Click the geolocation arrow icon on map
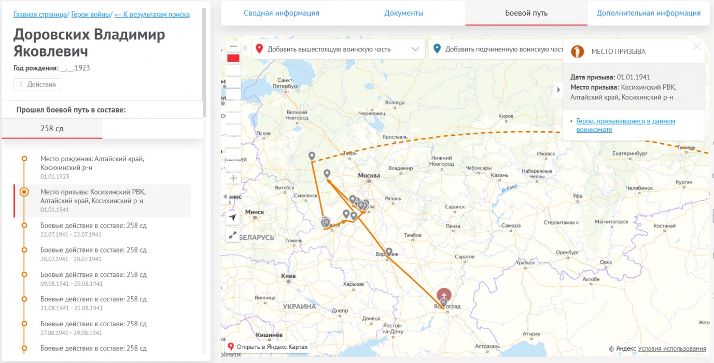The width and height of the screenshot is (714, 363). 233,217
